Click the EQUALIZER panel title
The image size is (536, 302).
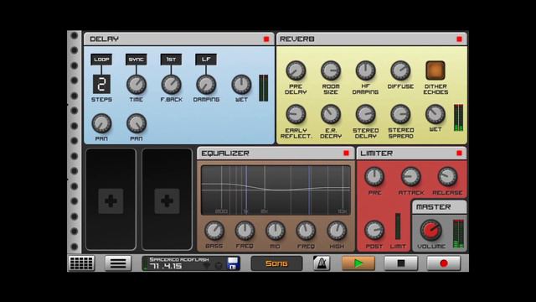tap(225, 153)
